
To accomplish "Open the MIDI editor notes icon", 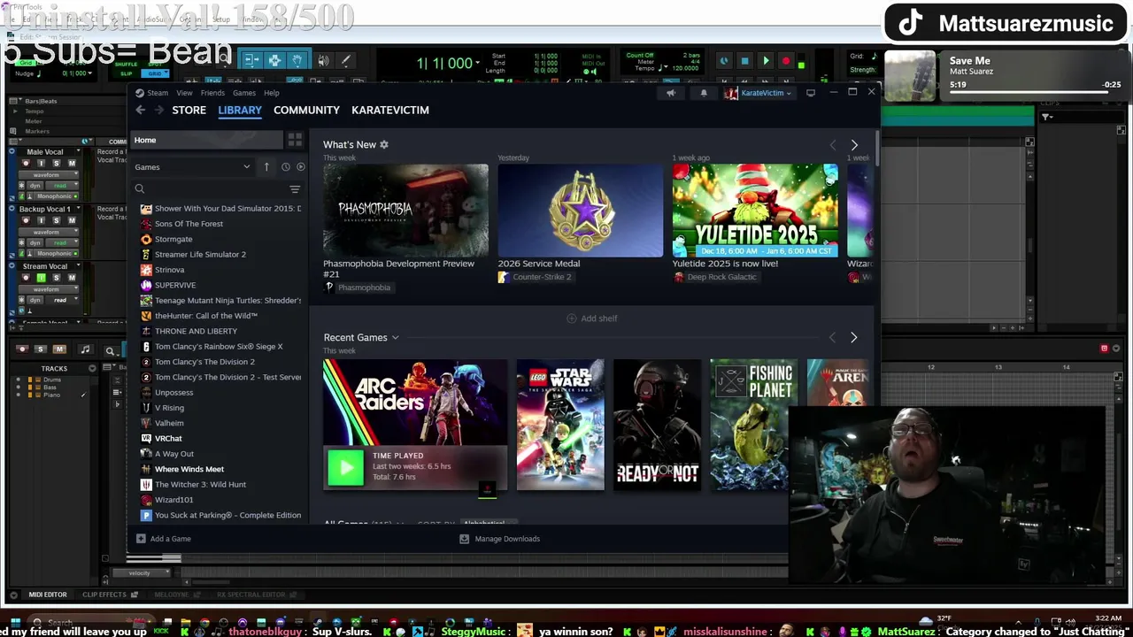I will (85, 349).
